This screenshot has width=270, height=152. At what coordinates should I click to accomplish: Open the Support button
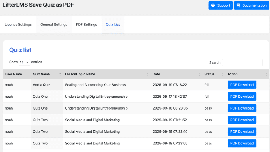click(x=221, y=5)
